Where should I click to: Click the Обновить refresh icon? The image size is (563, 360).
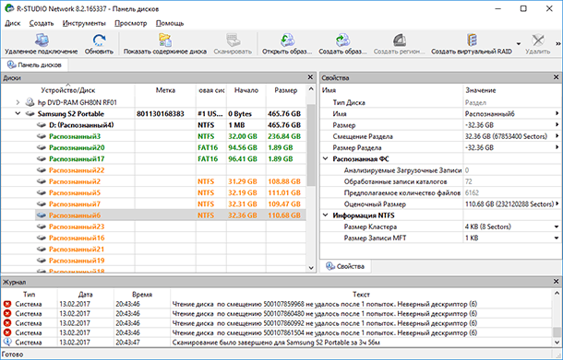(99, 41)
